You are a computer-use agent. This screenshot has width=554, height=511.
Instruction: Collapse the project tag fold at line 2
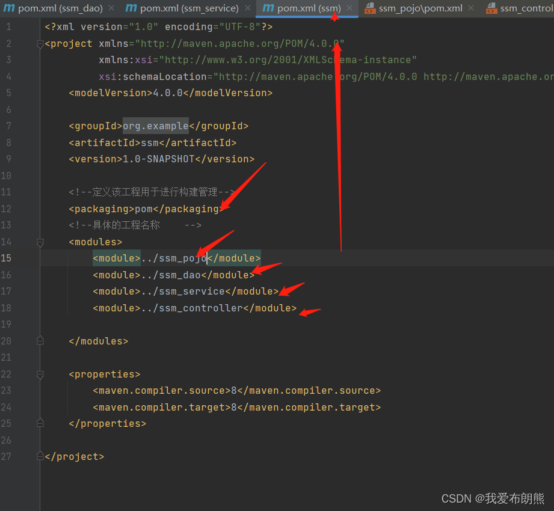(x=40, y=44)
